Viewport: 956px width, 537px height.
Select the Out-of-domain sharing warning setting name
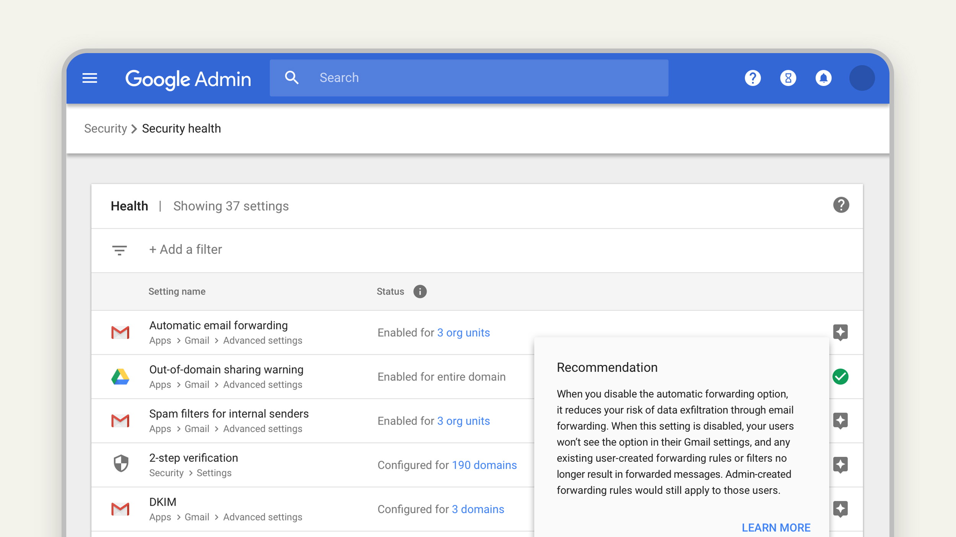(x=226, y=370)
